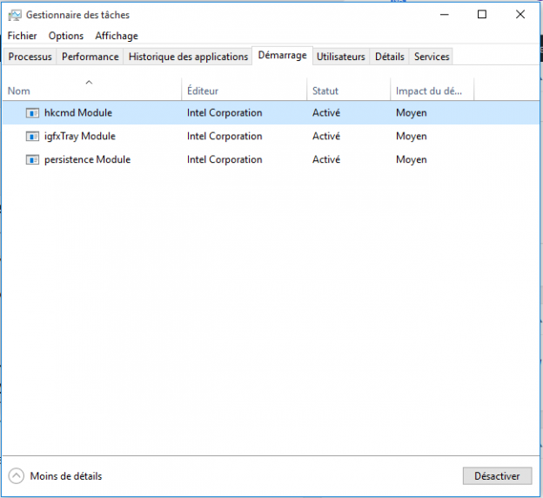This screenshot has height=498, width=543.
Task: Switch to the Performance tab
Action: point(90,57)
